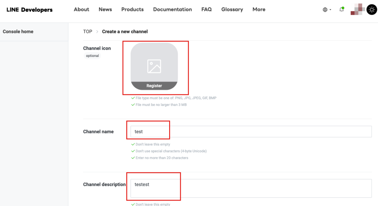This screenshot has width=378, height=206.
Task: Click the LINE Developers logo
Action: coord(30,10)
